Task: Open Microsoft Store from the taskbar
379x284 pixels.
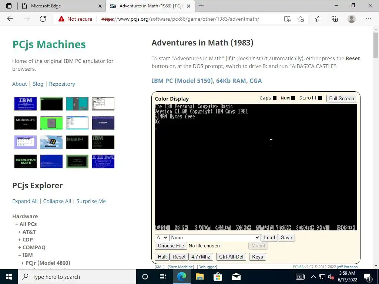Action: coord(218,277)
